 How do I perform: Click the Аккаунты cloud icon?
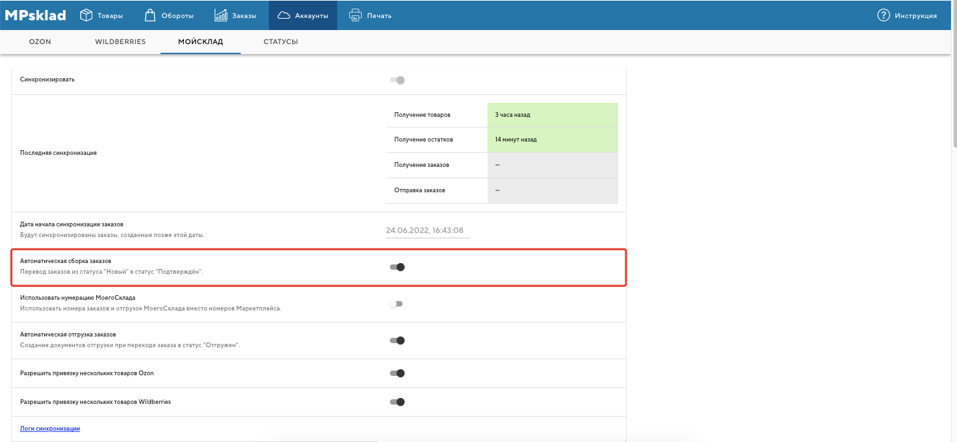click(283, 15)
